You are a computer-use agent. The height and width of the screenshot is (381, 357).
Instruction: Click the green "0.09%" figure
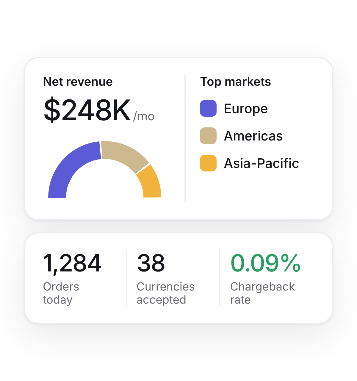[x=266, y=263]
